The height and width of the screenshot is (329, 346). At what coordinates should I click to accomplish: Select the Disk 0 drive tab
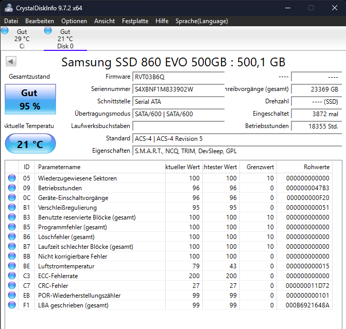click(x=65, y=39)
